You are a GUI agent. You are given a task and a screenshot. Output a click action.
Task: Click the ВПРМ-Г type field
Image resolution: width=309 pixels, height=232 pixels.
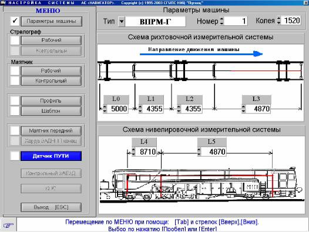pos(155,21)
